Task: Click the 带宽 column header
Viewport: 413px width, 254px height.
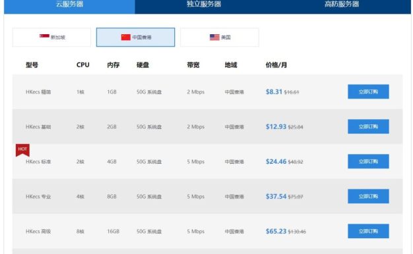Action: click(x=193, y=65)
